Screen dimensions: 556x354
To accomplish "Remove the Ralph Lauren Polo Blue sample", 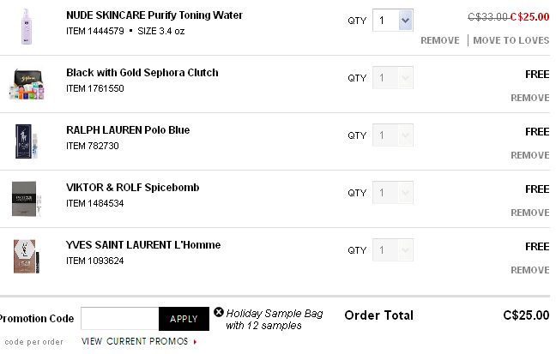I will coord(530,155).
